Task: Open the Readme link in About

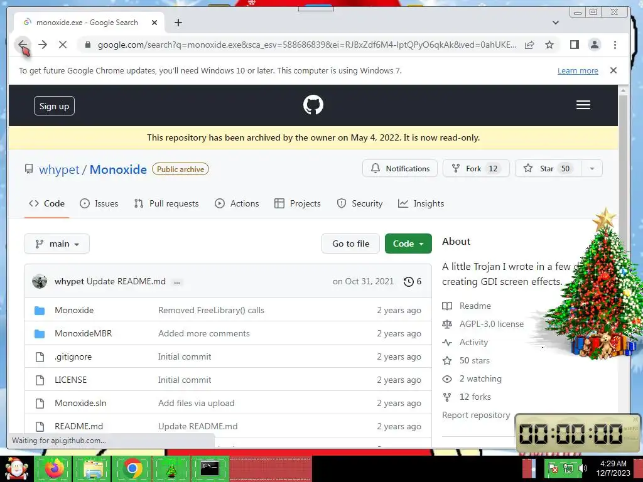Action: (x=467, y=306)
